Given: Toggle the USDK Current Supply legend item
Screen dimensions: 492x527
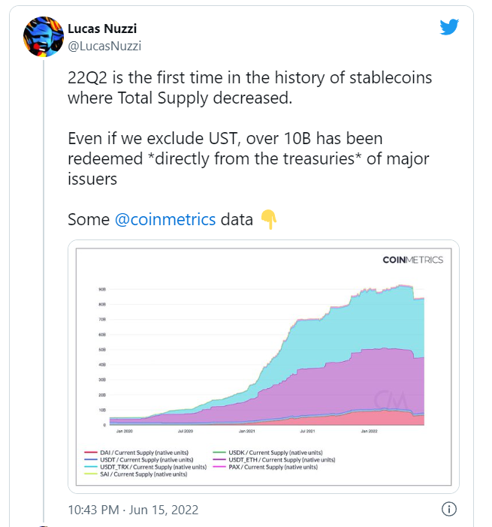Looking at the screenshot, I should (267, 453).
